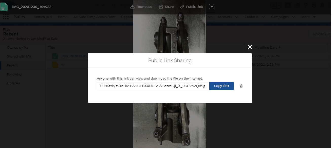Sort by the Title column header
The width and height of the screenshot is (334, 150).
pyautogui.click(x=51, y=47)
